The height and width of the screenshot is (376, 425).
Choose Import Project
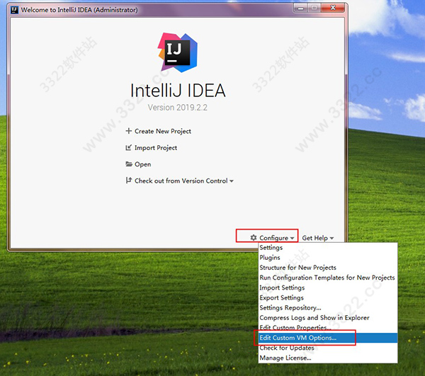click(x=156, y=147)
